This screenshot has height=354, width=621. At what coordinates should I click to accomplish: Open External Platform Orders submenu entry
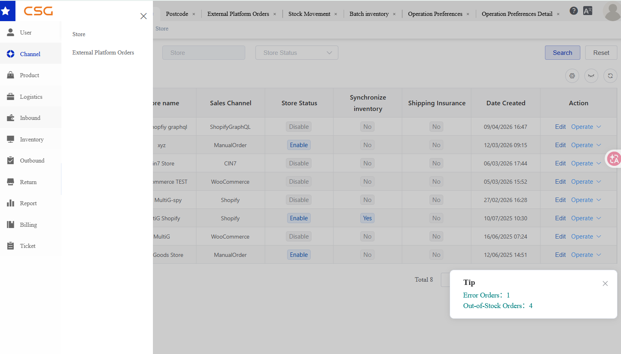[x=103, y=52]
